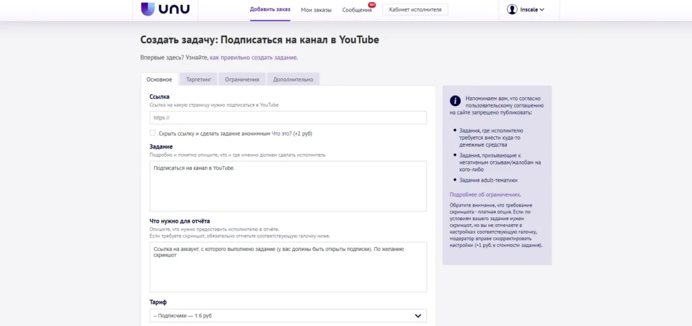This screenshot has width=692, height=326.
Task: Open Подробнее об ограничениях link
Action: coord(485,194)
